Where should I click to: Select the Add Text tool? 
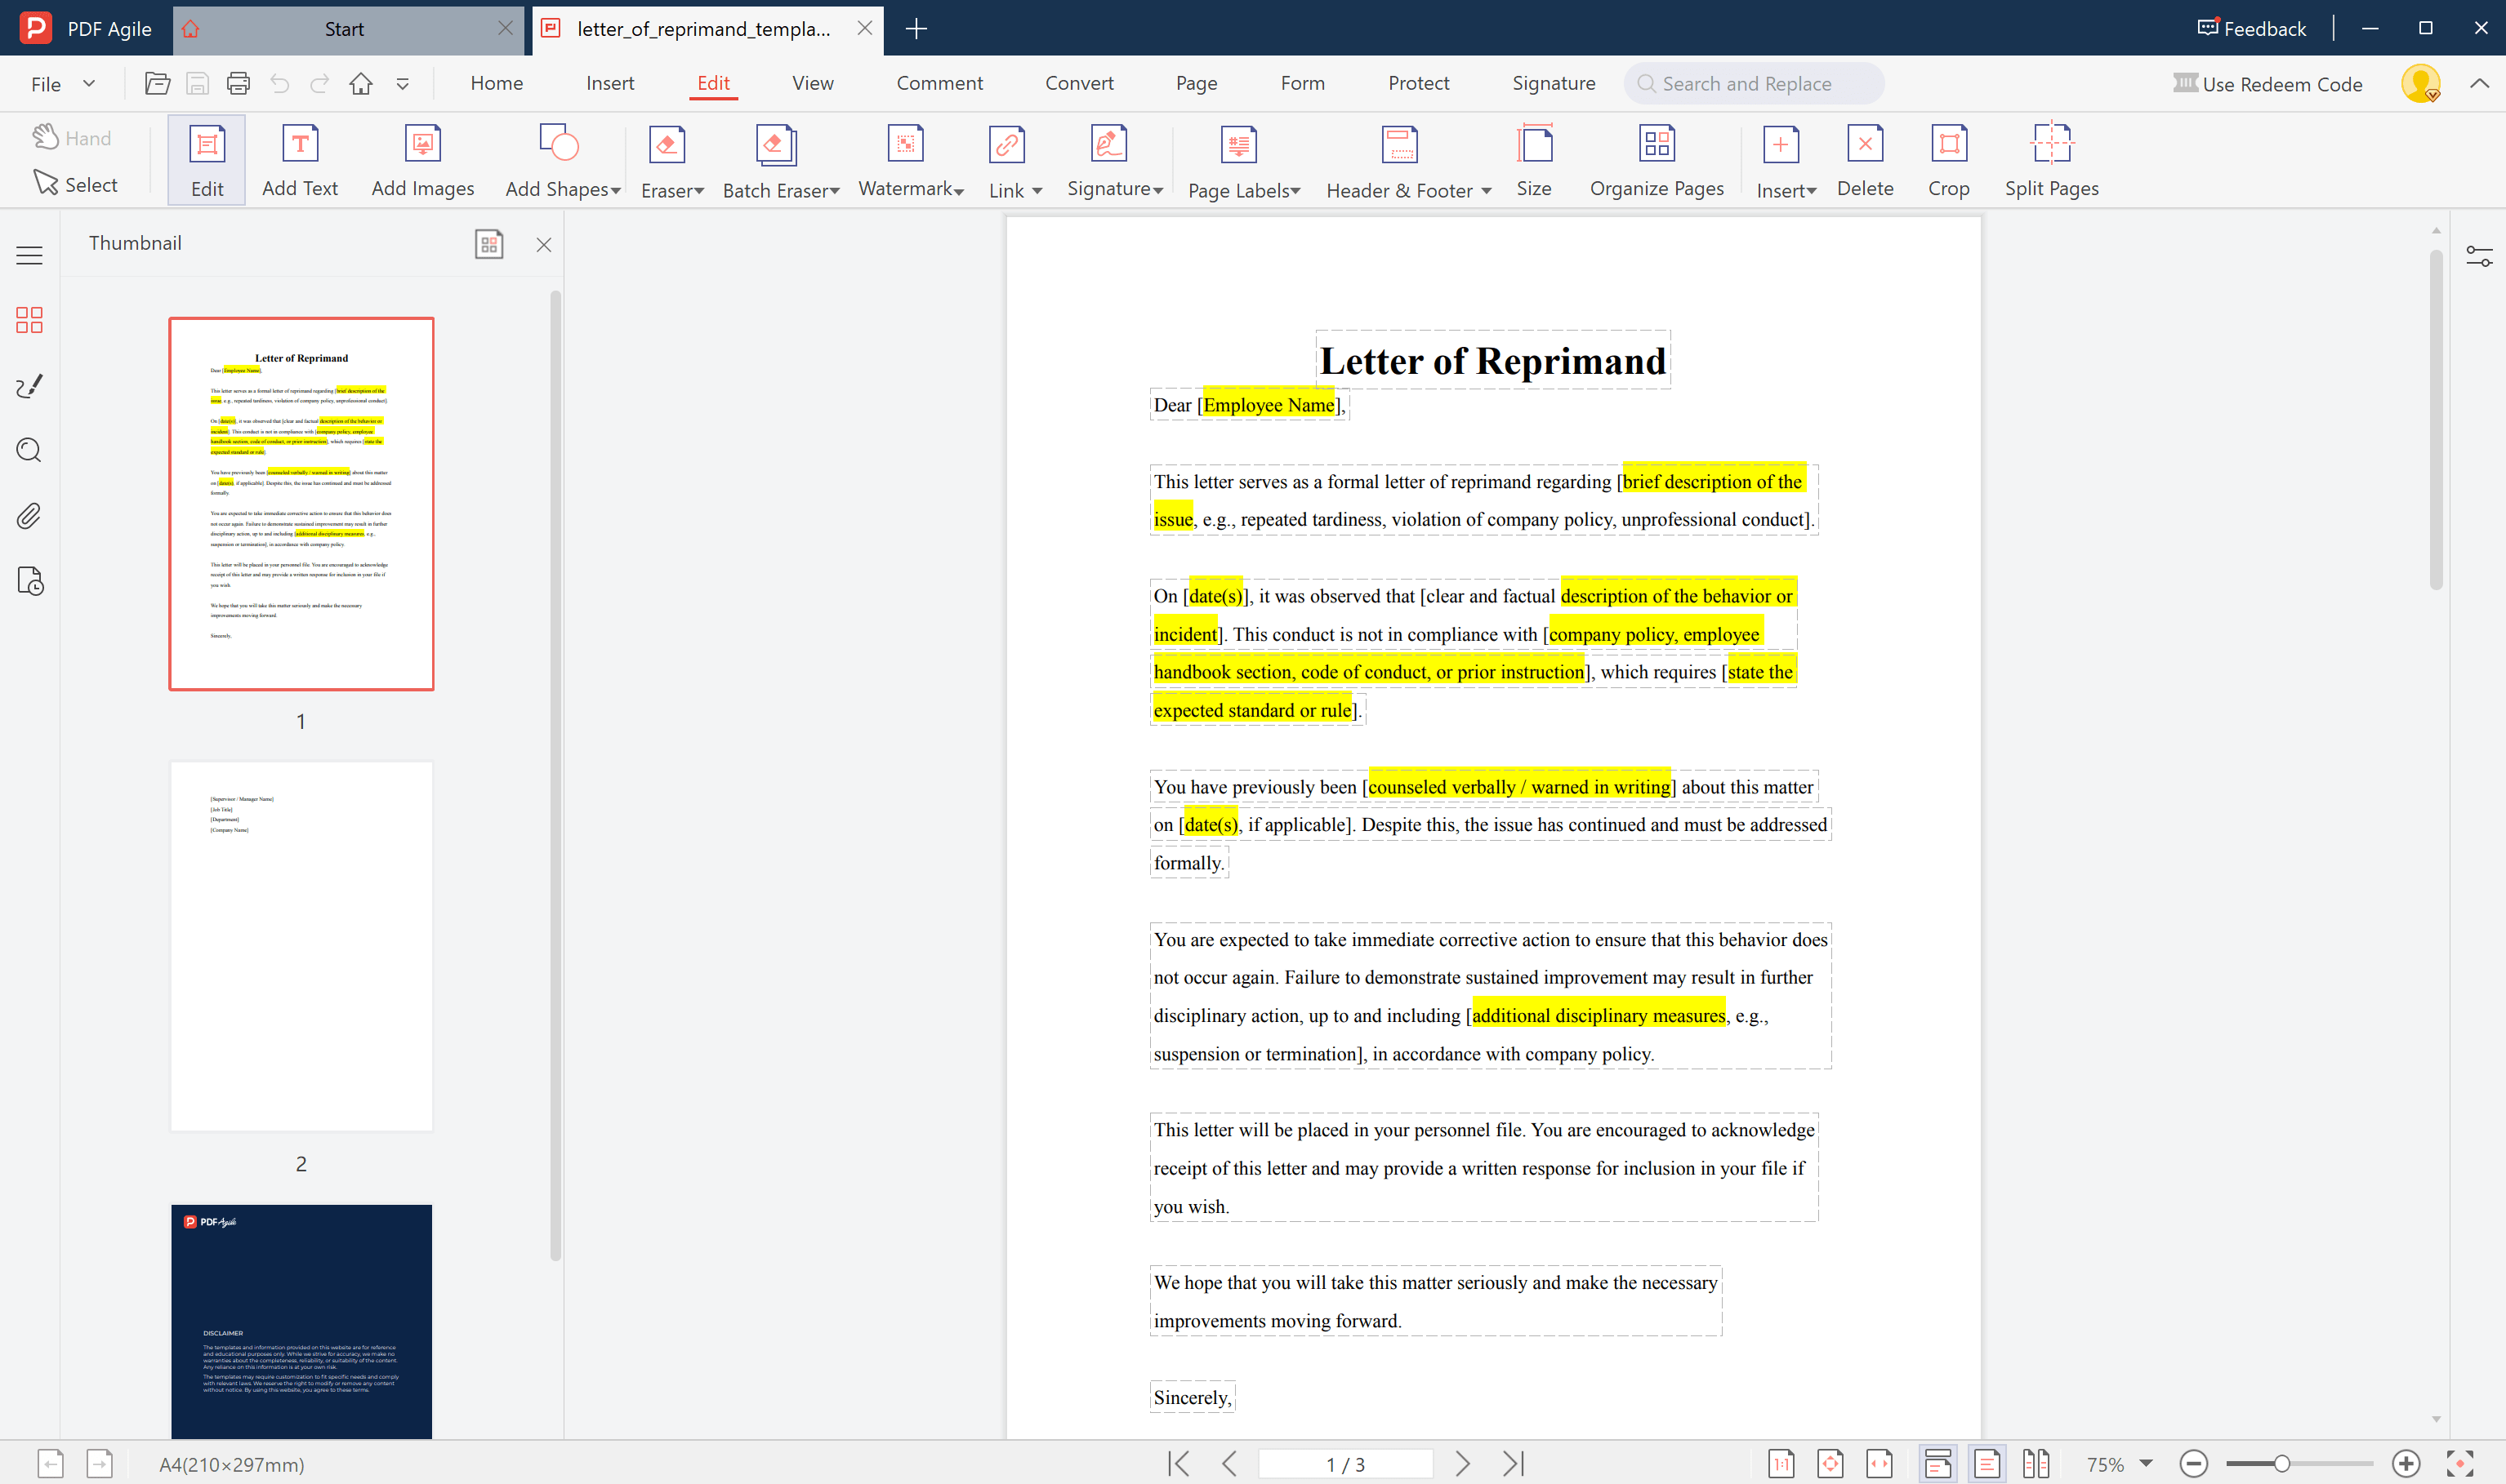pyautogui.click(x=299, y=160)
